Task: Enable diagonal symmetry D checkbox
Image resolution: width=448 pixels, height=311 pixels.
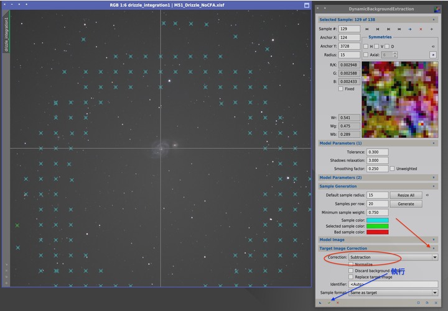Action: pos(387,47)
